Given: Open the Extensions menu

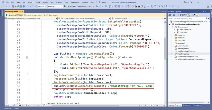Looking at the screenshot, I should coord(75,2).
